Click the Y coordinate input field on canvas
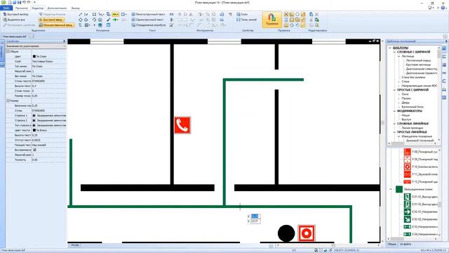The width and height of the screenshot is (449, 253). (x=255, y=221)
